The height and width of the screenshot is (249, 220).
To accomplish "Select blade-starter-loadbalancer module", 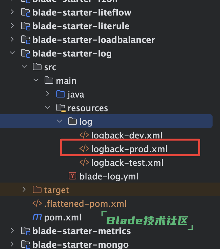I will click(x=94, y=40).
